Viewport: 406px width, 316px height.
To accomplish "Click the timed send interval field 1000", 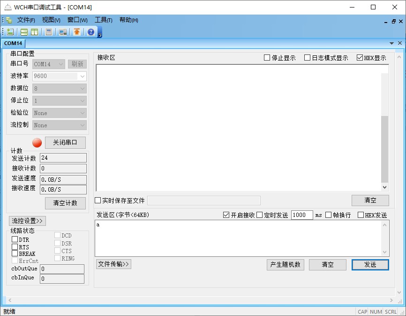I will (302, 215).
